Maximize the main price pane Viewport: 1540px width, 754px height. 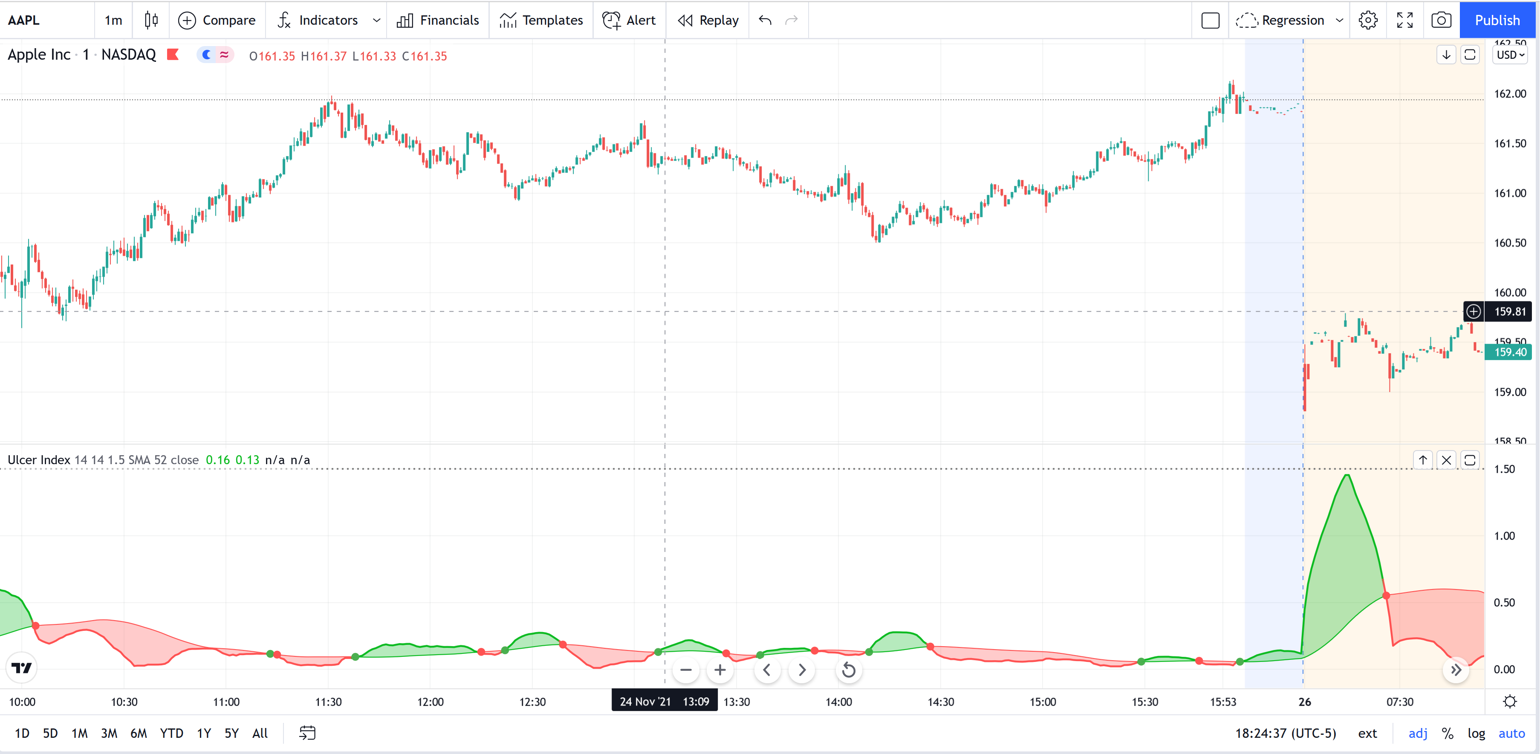click(x=1469, y=55)
